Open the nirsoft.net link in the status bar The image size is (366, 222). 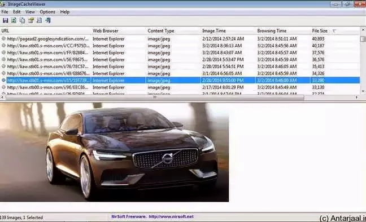click(171, 216)
